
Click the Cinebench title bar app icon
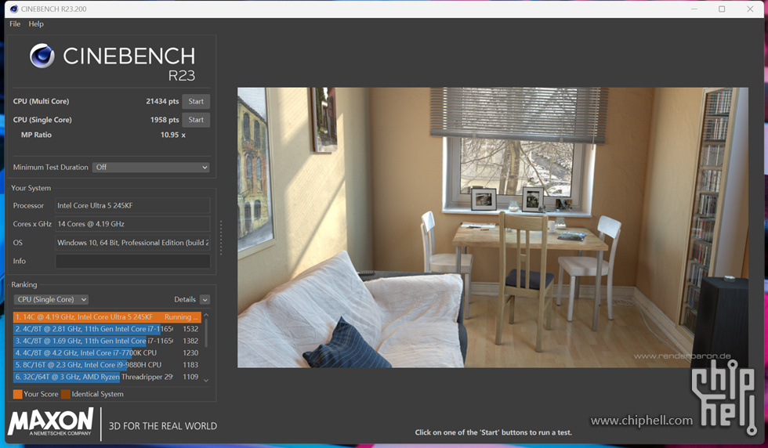pos(14,9)
